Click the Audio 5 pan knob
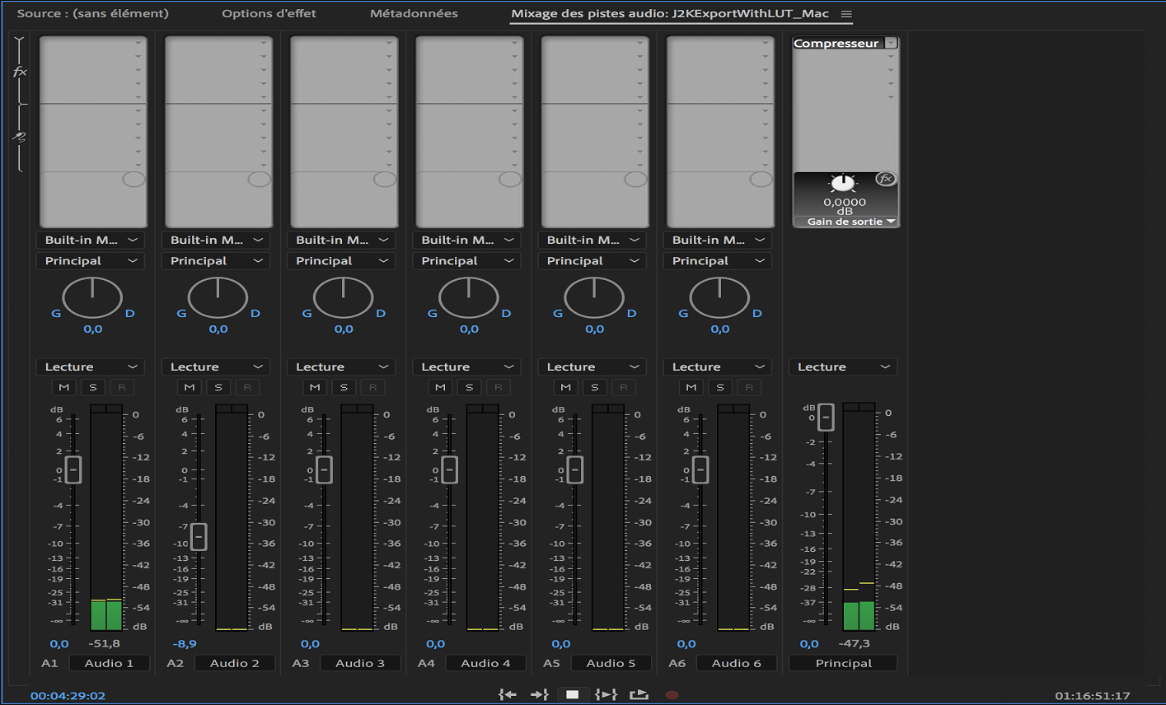 (594, 297)
